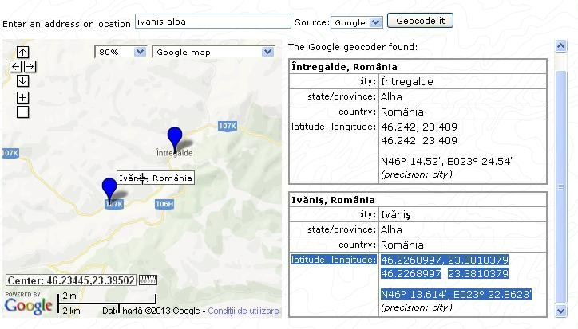578x329 pixels.
Task: Pan the map left
Action: 16,67
